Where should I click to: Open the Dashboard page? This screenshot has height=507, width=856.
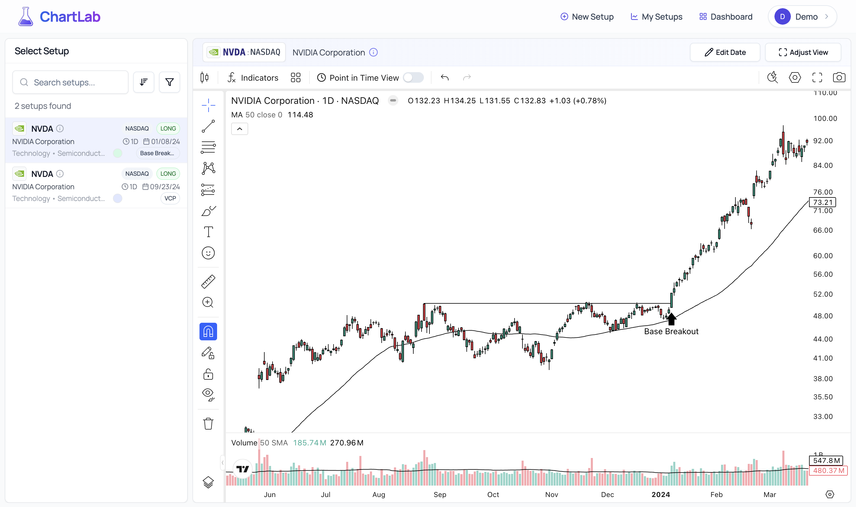pos(725,17)
